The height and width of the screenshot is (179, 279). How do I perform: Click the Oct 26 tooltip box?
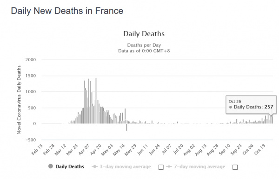click(x=251, y=104)
